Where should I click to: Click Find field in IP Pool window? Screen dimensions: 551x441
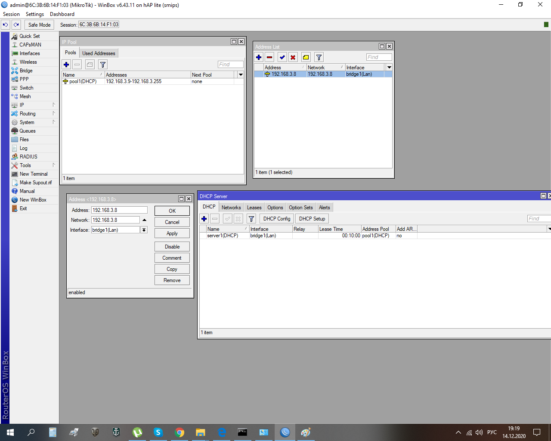(230, 65)
